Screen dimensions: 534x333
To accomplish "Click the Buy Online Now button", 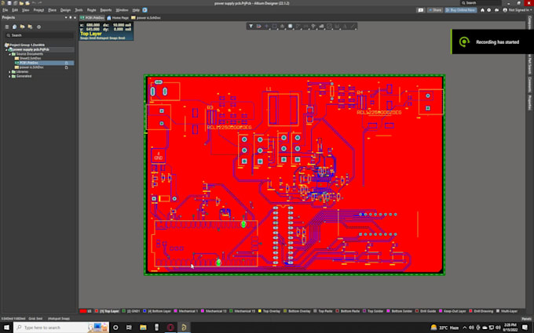I will [x=461, y=10].
